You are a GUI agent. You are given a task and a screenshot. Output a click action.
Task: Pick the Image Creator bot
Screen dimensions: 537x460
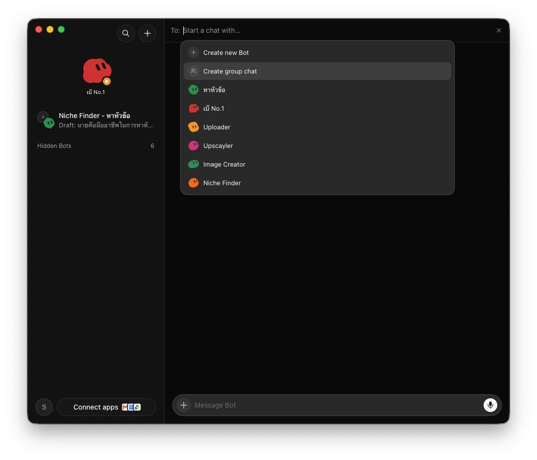[x=317, y=165]
